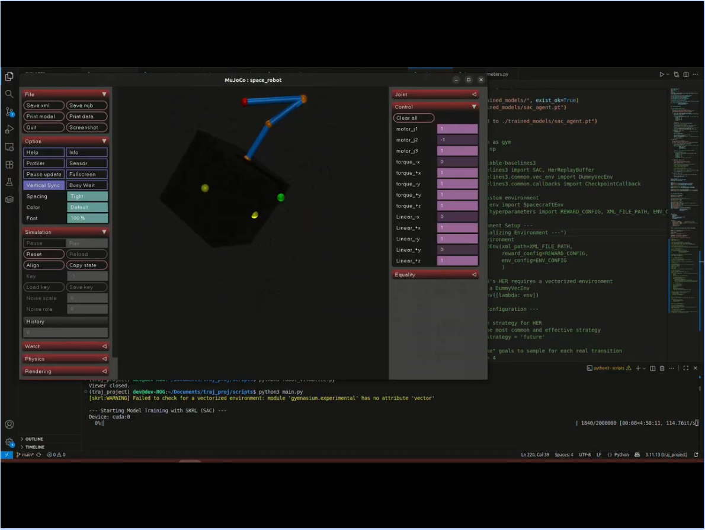Open the Source Control view
Screen dimensions: 705x530
click(x=9, y=111)
